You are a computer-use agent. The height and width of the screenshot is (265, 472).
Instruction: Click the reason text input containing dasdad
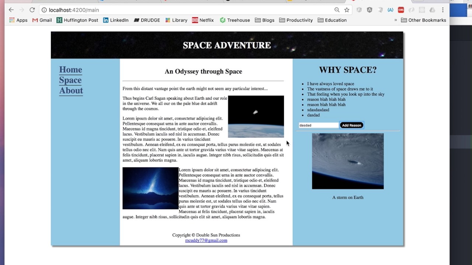pyautogui.click(x=319, y=125)
